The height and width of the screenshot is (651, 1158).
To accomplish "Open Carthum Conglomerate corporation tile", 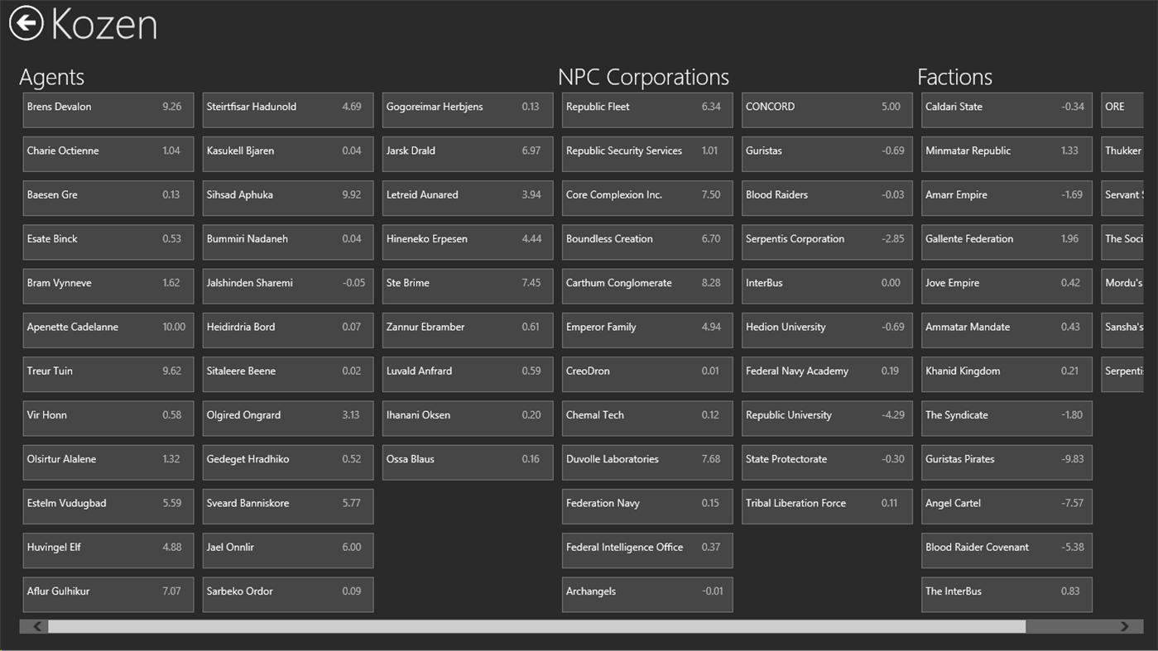I will point(647,286).
